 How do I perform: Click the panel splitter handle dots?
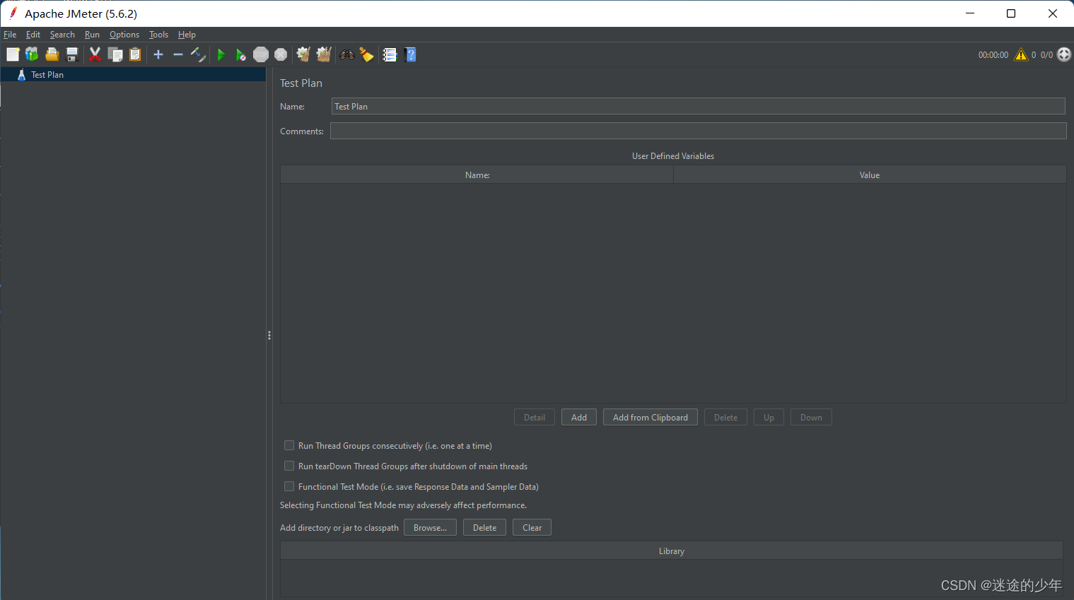click(x=269, y=336)
